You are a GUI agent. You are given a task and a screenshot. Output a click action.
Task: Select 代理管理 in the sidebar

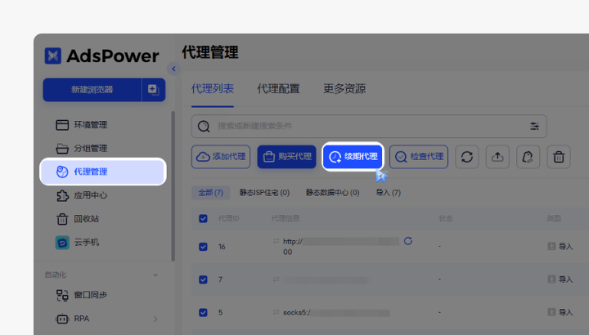[x=103, y=172]
